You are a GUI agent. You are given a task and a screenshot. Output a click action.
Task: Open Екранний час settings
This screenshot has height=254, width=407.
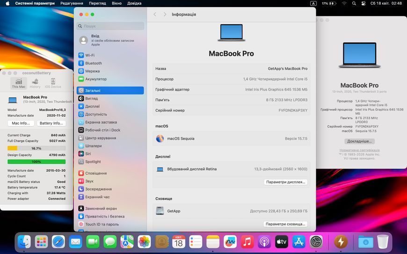click(x=97, y=197)
